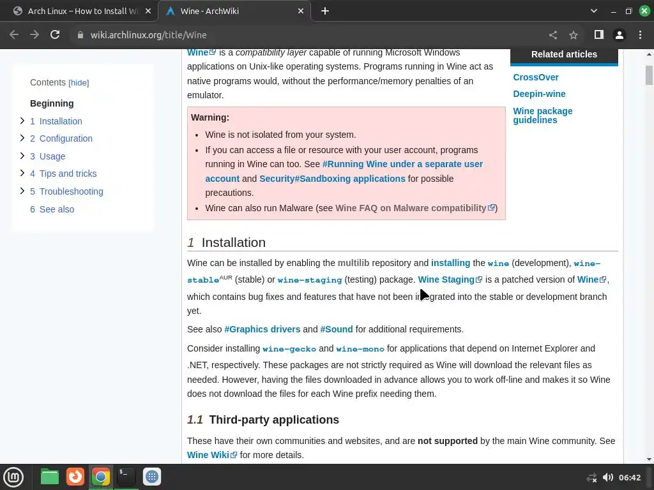
Task: Go to 1 Installation in contents
Action: (x=56, y=121)
